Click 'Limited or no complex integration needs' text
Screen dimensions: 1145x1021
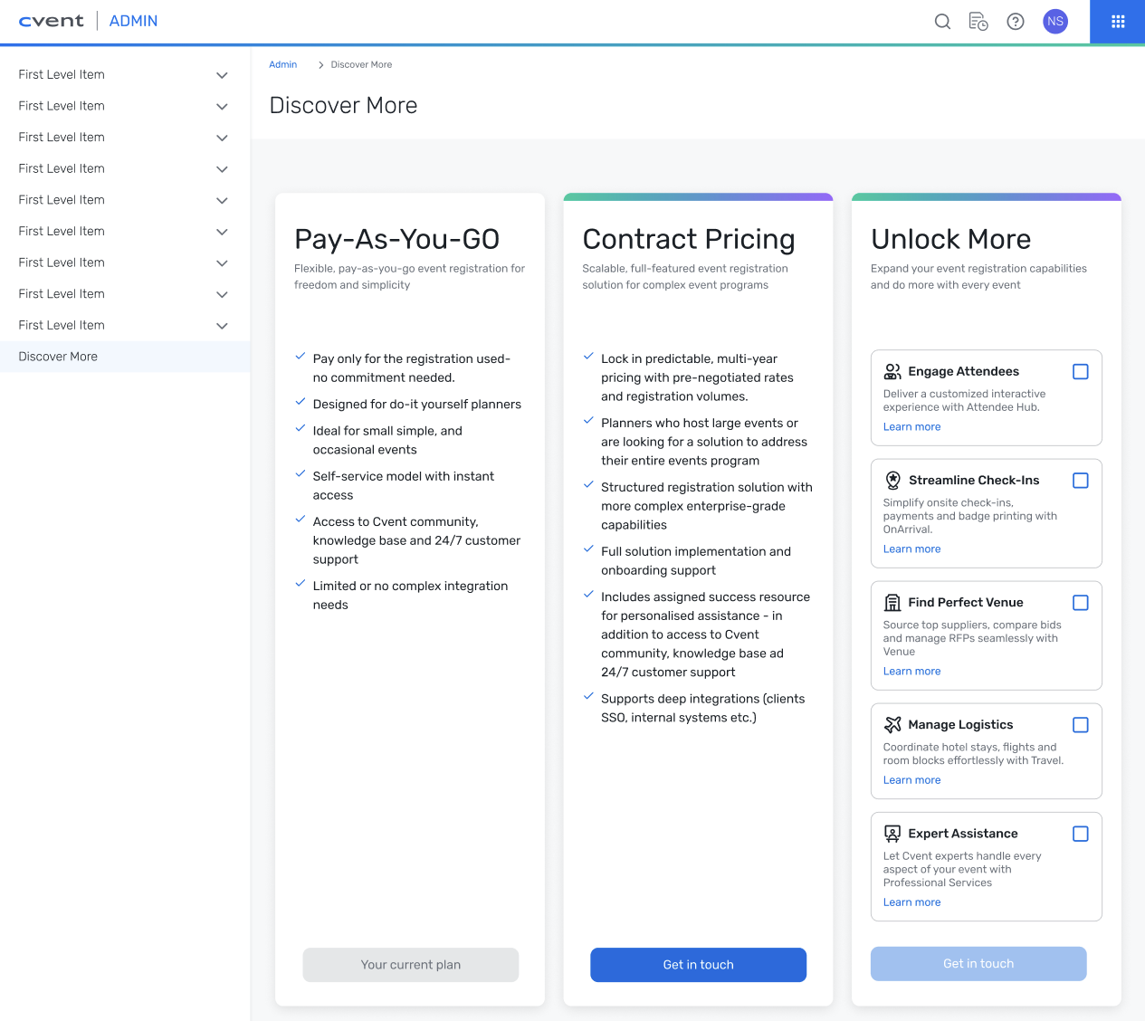pyautogui.click(x=410, y=596)
